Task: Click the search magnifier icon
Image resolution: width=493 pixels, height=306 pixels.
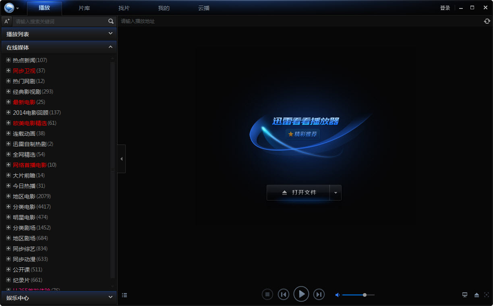Action: pos(111,21)
